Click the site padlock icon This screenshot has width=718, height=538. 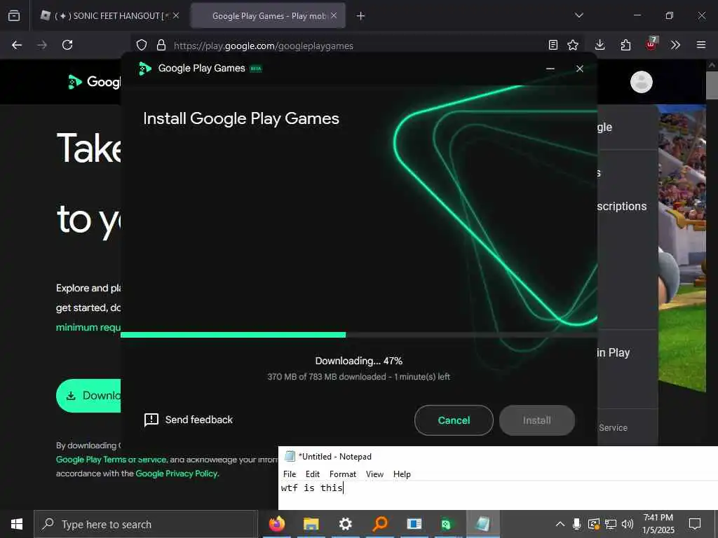coord(161,45)
